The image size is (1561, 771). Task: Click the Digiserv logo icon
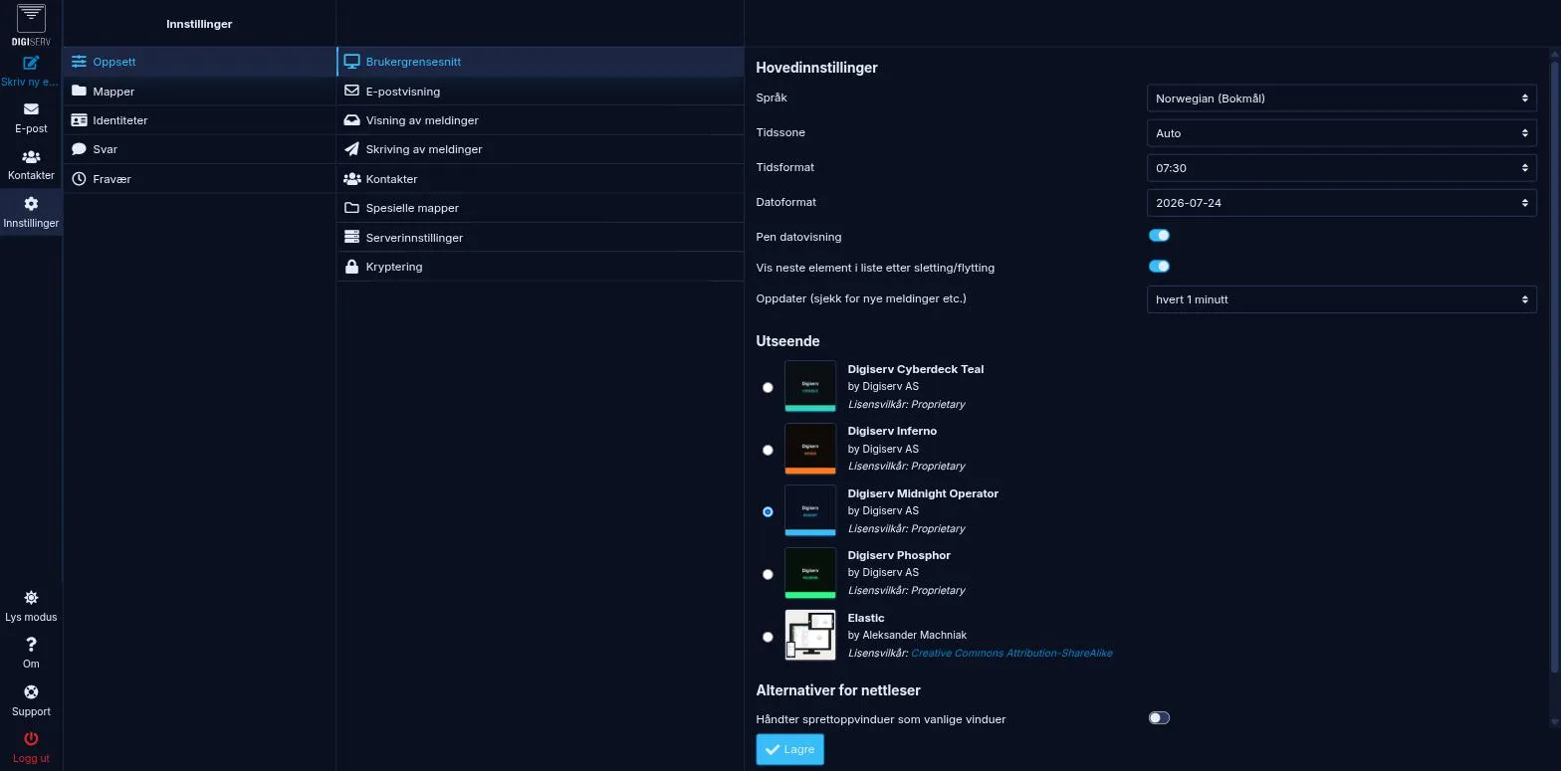point(31,25)
